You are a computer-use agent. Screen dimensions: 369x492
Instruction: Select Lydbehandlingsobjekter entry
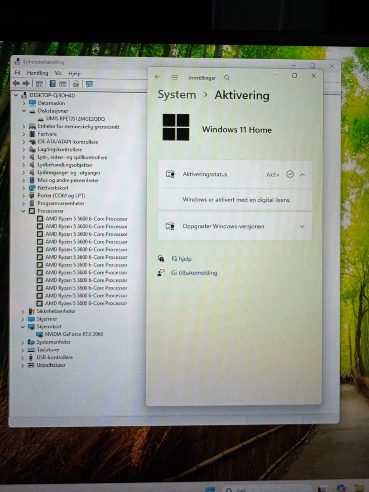pyautogui.click(x=65, y=165)
